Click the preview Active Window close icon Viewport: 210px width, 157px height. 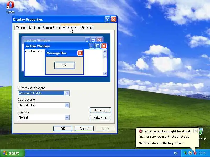104,46
